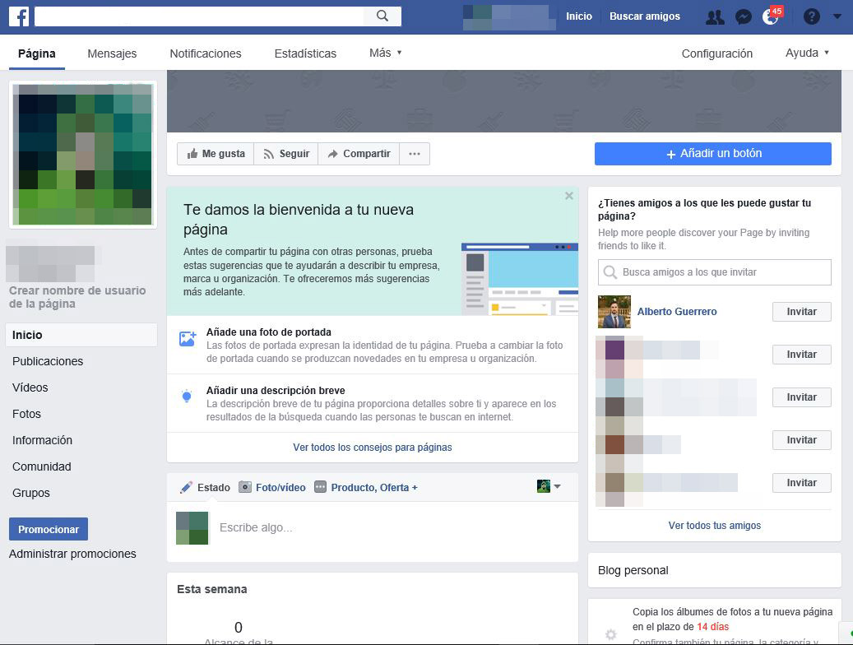Click Busca amigos a los que invitar field
This screenshot has height=645, width=853.
pyautogui.click(x=714, y=272)
